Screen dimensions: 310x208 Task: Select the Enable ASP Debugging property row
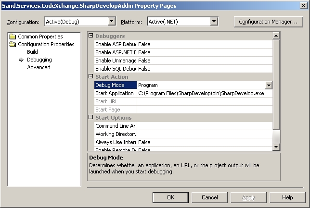183,44
